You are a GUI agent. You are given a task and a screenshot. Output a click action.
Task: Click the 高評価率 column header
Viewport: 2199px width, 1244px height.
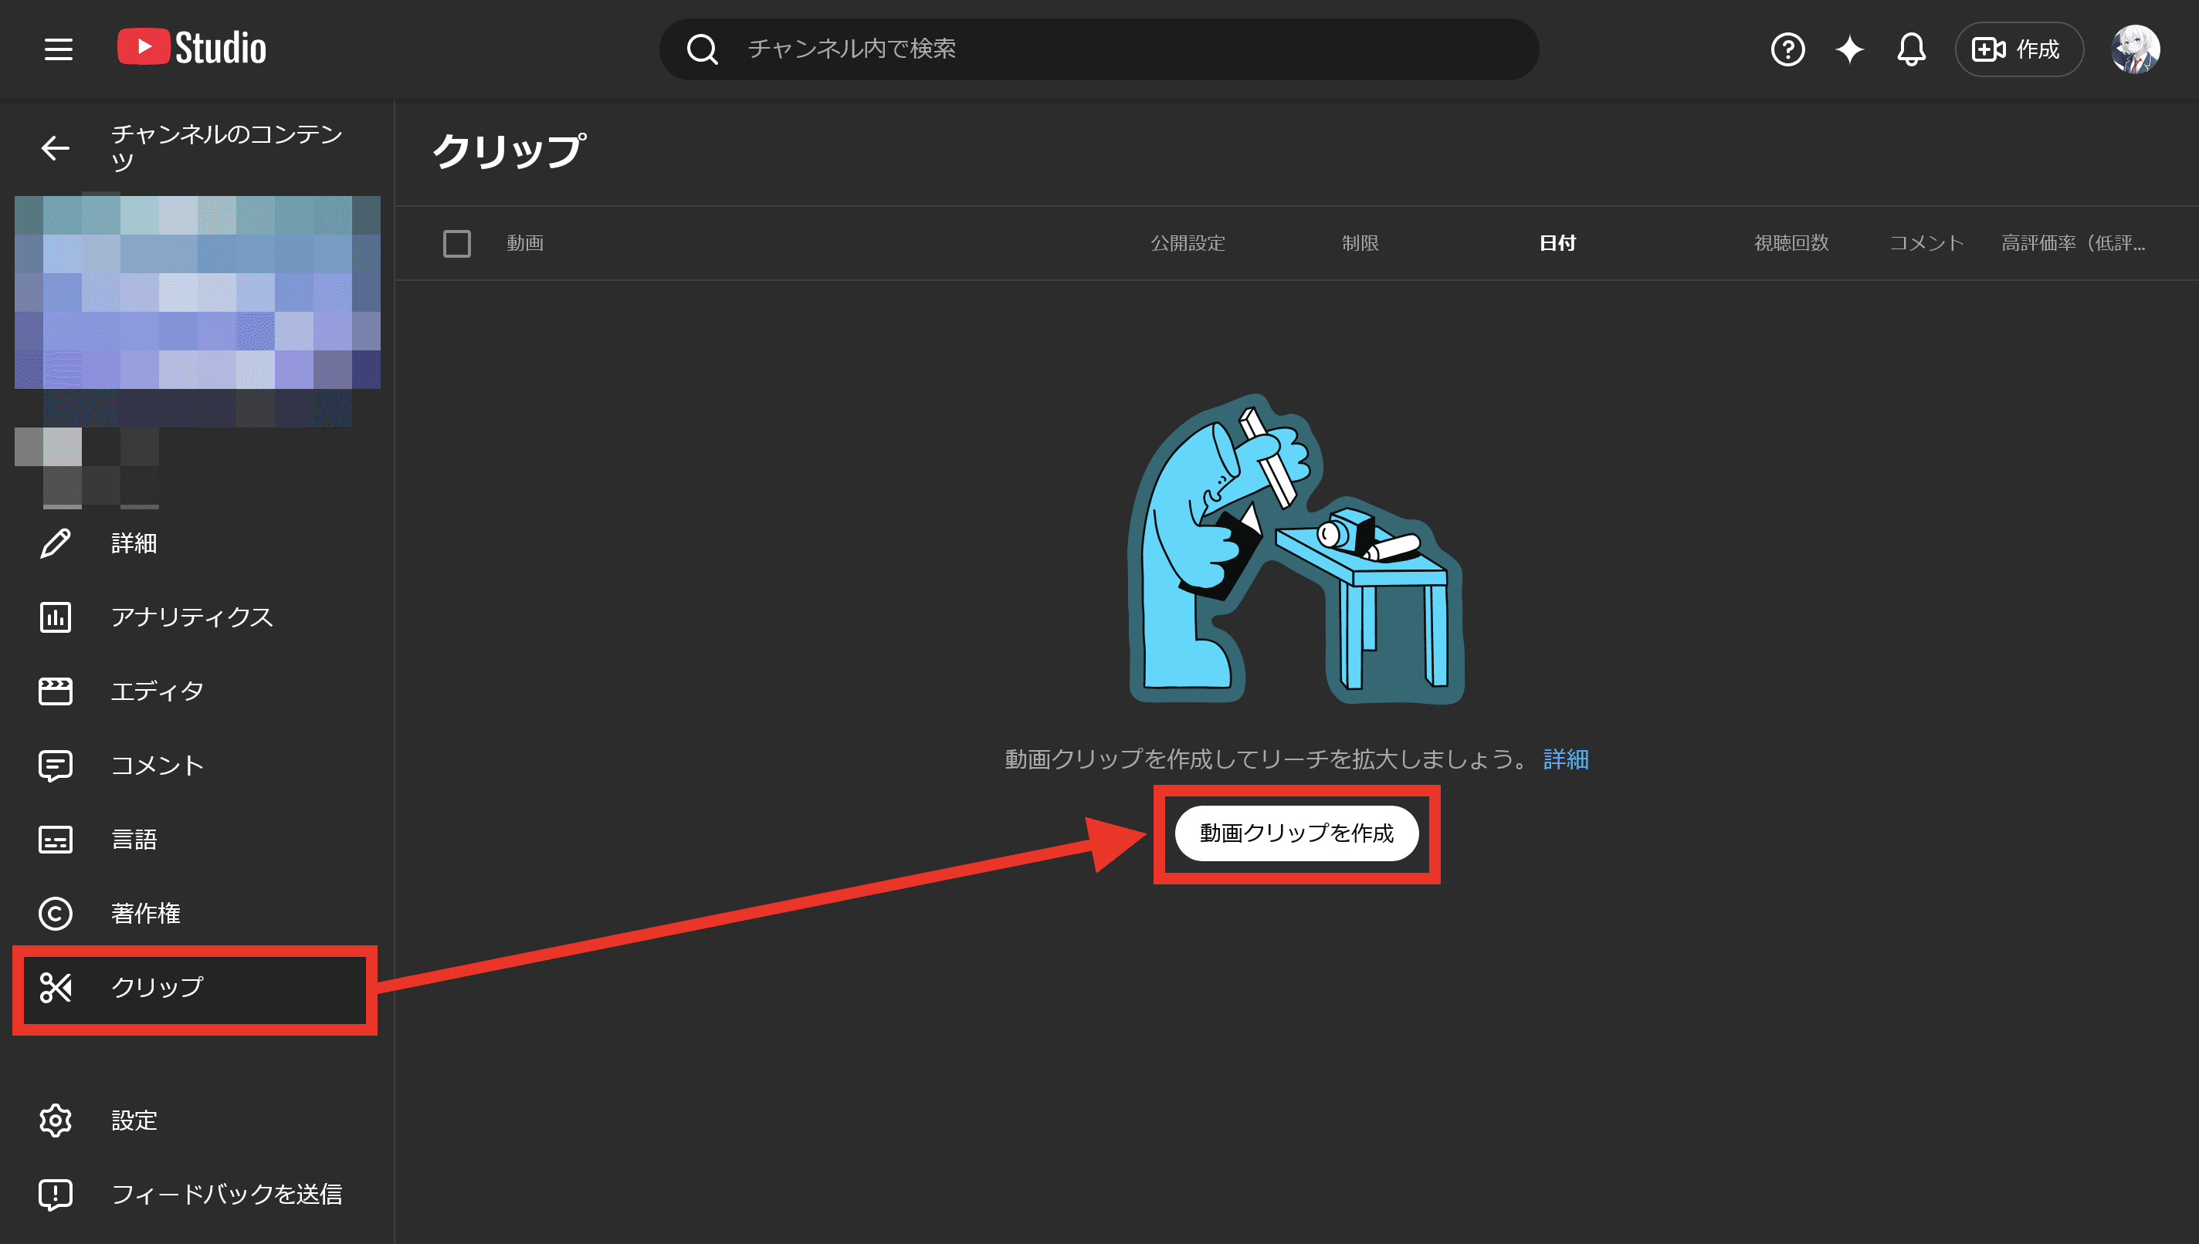click(2073, 244)
